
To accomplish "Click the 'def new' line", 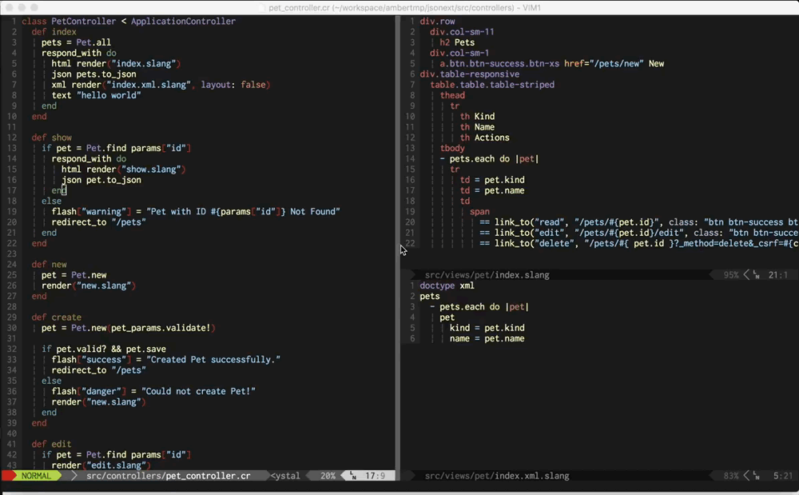I will coord(49,265).
